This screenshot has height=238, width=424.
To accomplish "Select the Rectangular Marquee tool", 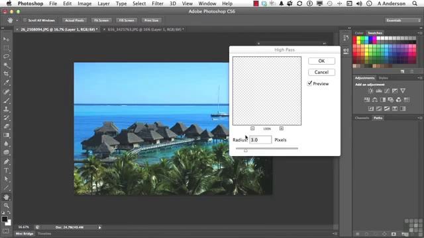I will (x=6, y=48).
